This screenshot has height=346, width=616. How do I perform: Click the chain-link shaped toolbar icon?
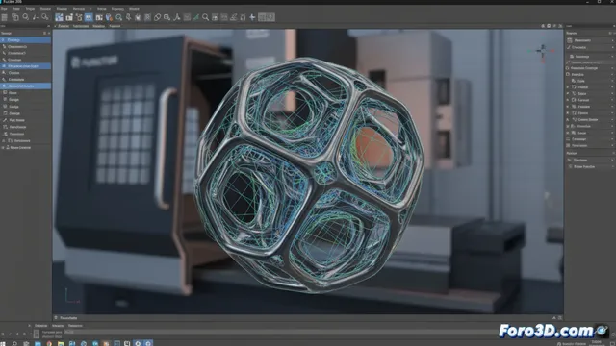point(157,17)
